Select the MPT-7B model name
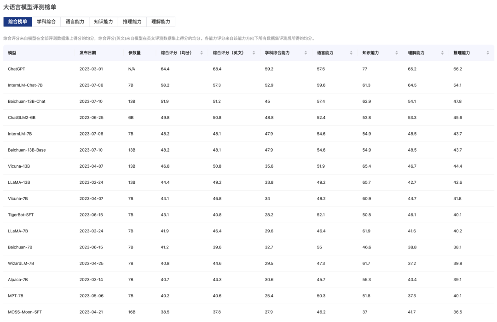 coord(16,296)
